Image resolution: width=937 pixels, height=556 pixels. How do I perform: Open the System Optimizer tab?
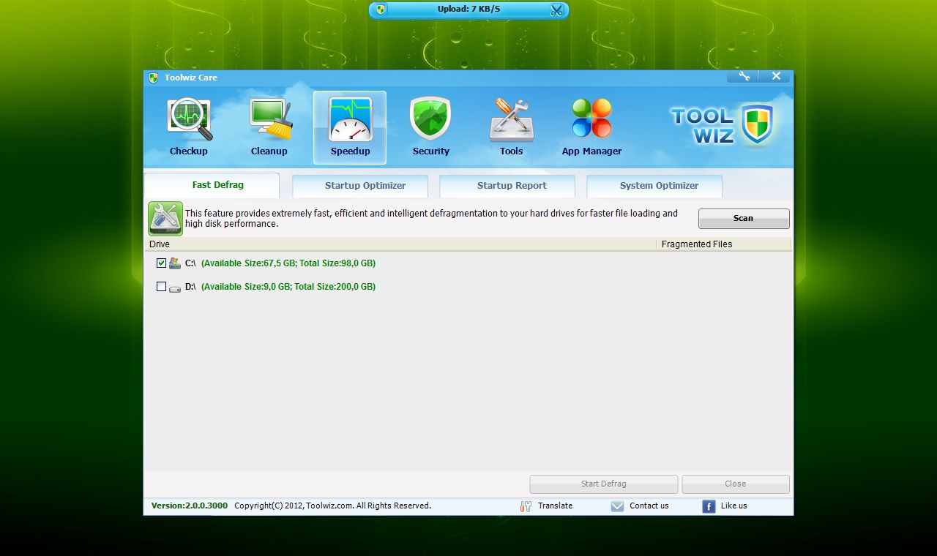coord(654,186)
